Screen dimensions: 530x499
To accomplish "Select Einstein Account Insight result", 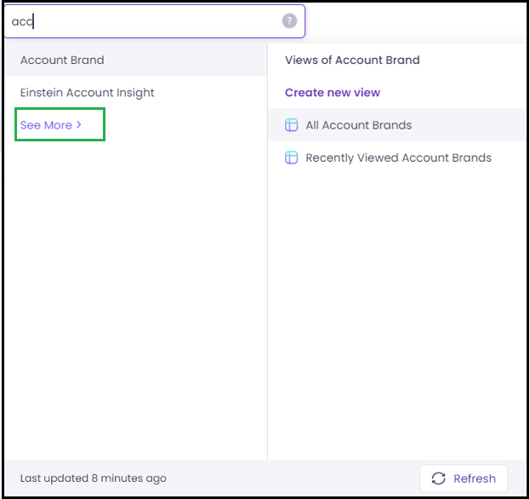I will click(88, 93).
